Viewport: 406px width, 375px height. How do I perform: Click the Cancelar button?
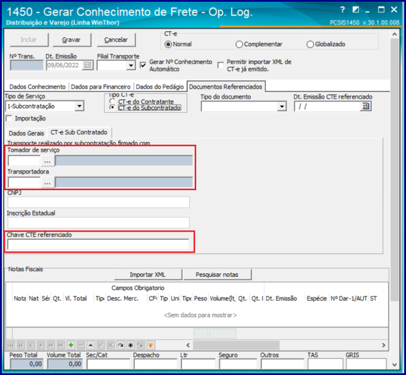(x=116, y=40)
